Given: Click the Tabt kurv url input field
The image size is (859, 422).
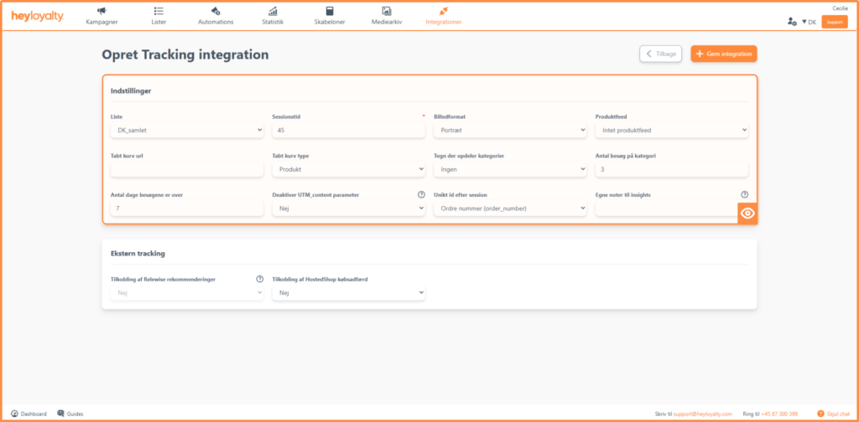Looking at the screenshot, I should click(x=186, y=170).
